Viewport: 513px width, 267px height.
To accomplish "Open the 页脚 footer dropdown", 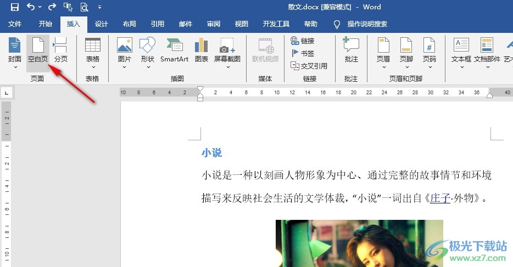I will coord(406,53).
